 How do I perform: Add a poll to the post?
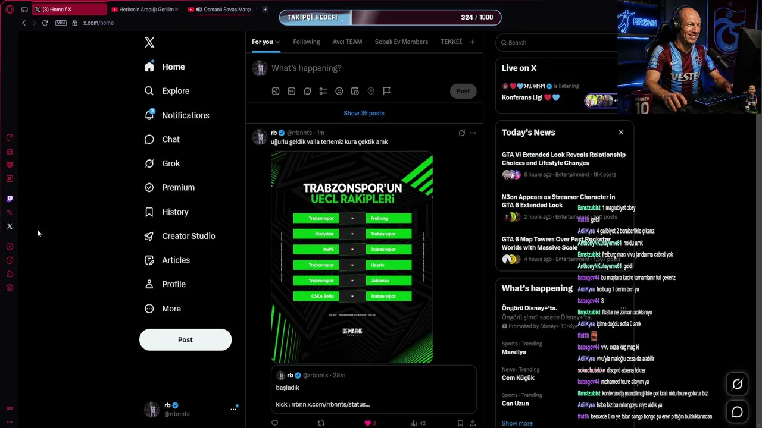pos(323,91)
